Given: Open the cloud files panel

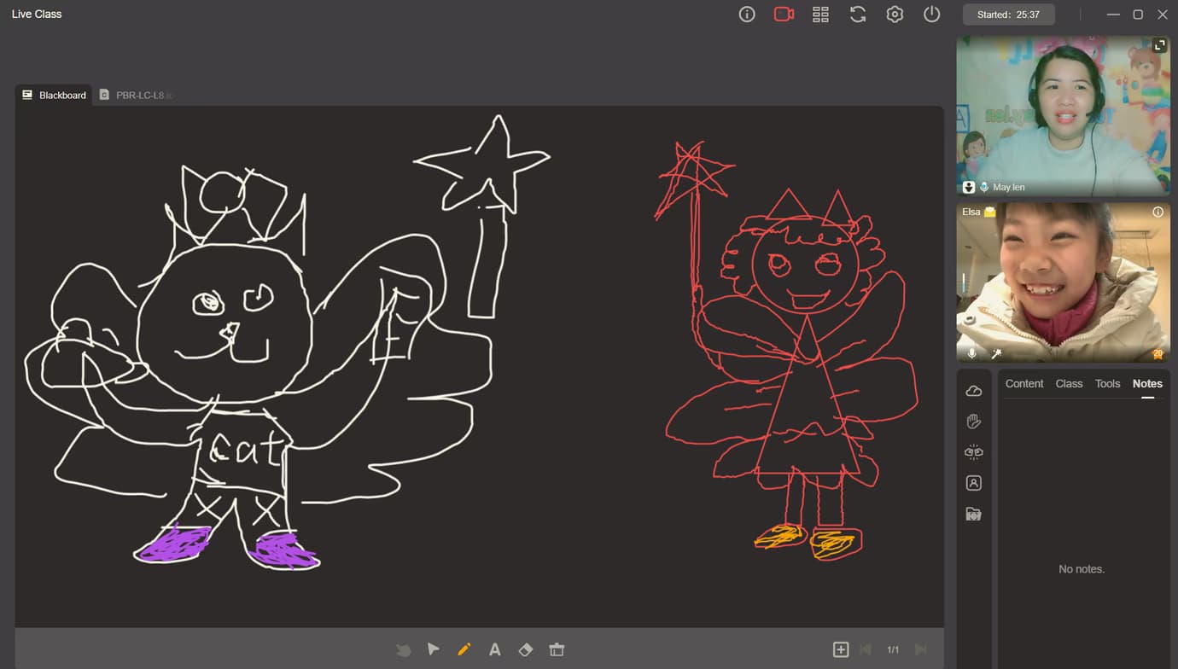Looking at the screenshot, I should point(974,391).
